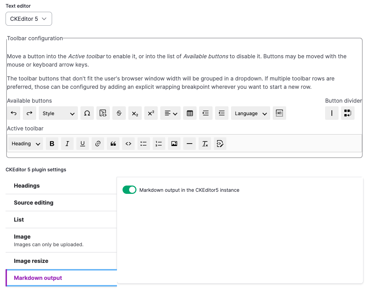This screenshot has width=369, height=292.
Task: Click the Show blocks (H1) button
Action: coord(279,113)
